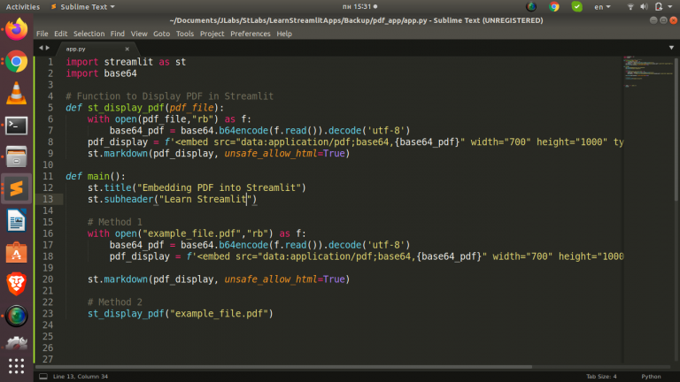Open LibreOffice Writer from the dock

point(16,219)
